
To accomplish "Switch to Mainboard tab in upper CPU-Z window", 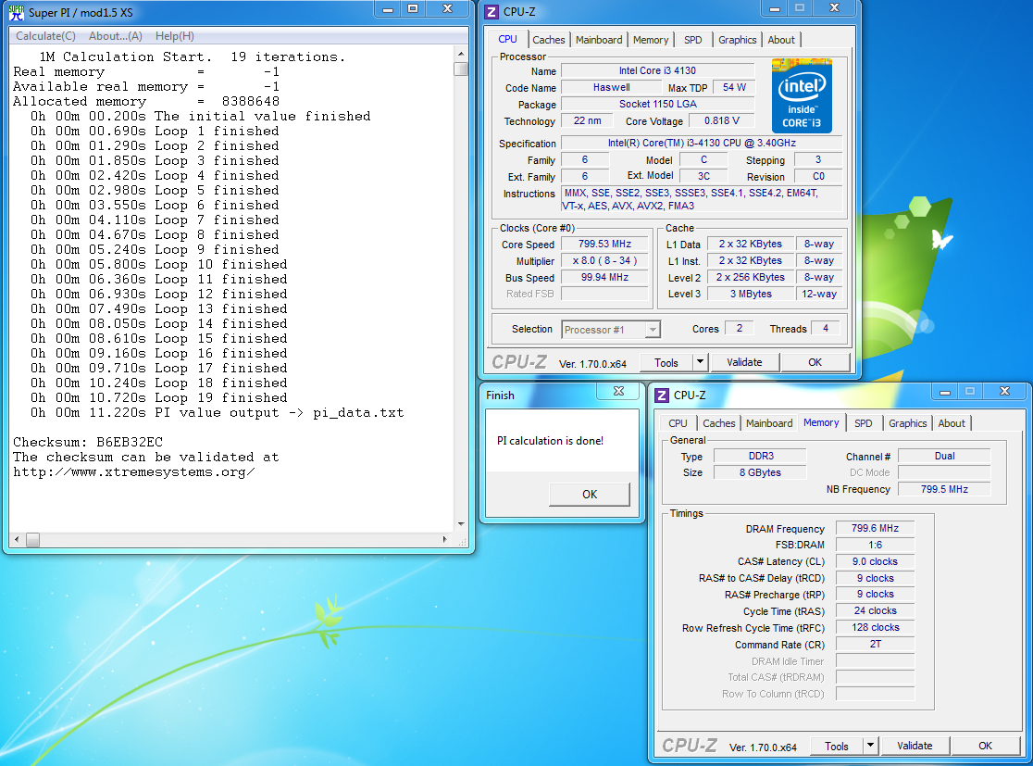I will 599,40.
